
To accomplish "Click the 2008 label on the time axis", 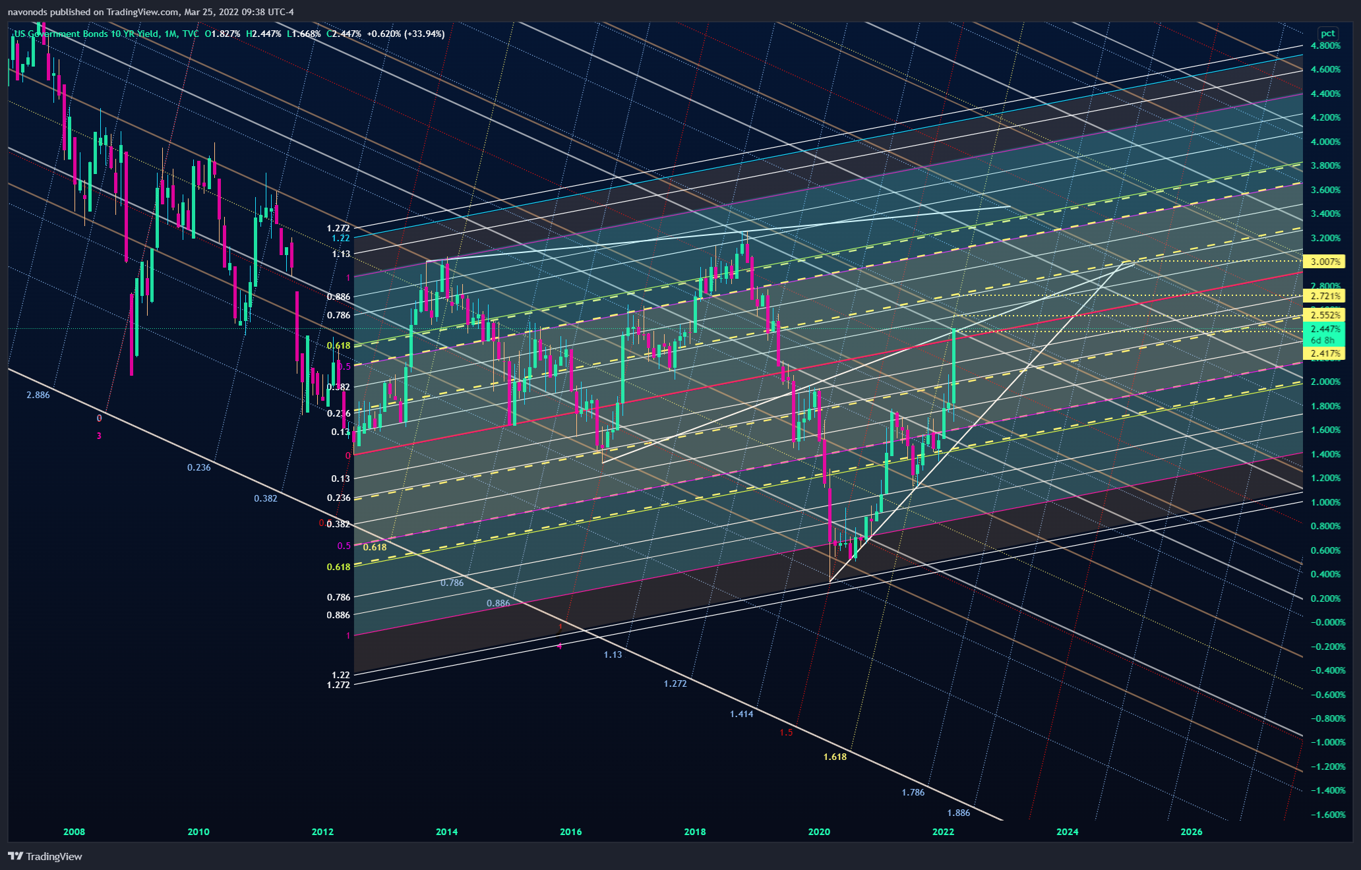I will point(74,832).
